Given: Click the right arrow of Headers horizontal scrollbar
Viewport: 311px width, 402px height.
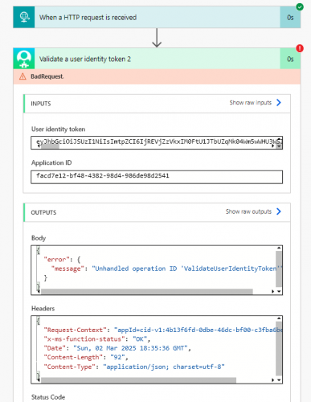Looking at the screenshot, I should pyautogui.click(x=272, y=380).
